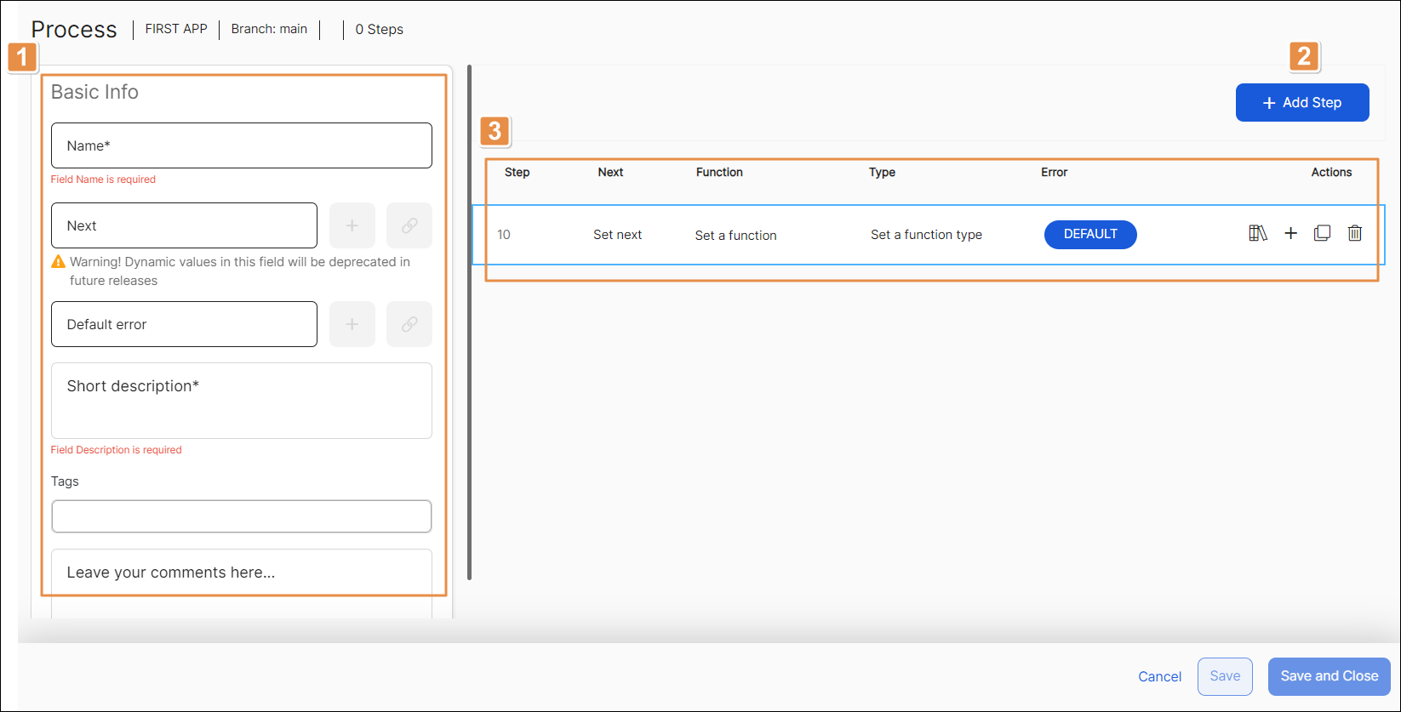Click the link icon beside Default error

tap(409, 324)
